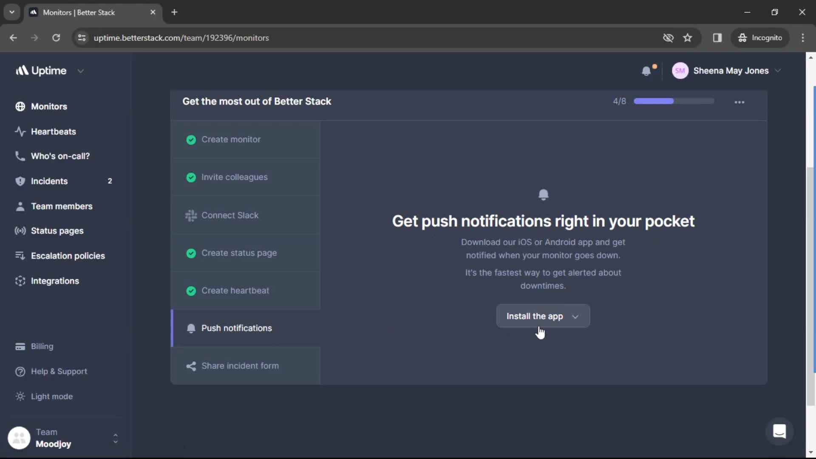
Task: Click the 4/8 onboarding progress bar
Action: [674, 101]
